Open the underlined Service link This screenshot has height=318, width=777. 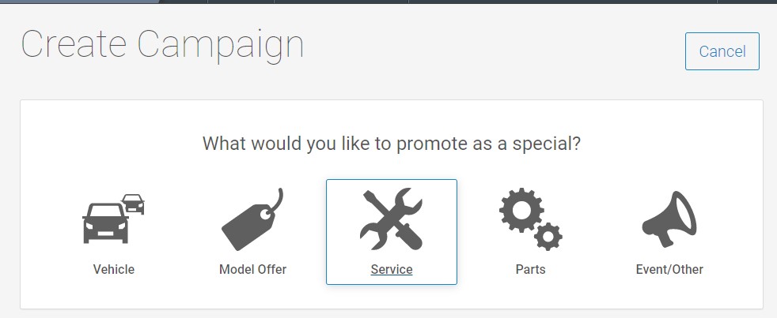[x=392, y=270]
